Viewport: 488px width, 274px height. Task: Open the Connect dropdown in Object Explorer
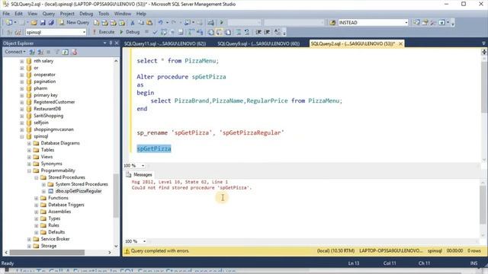coord(15,52)
